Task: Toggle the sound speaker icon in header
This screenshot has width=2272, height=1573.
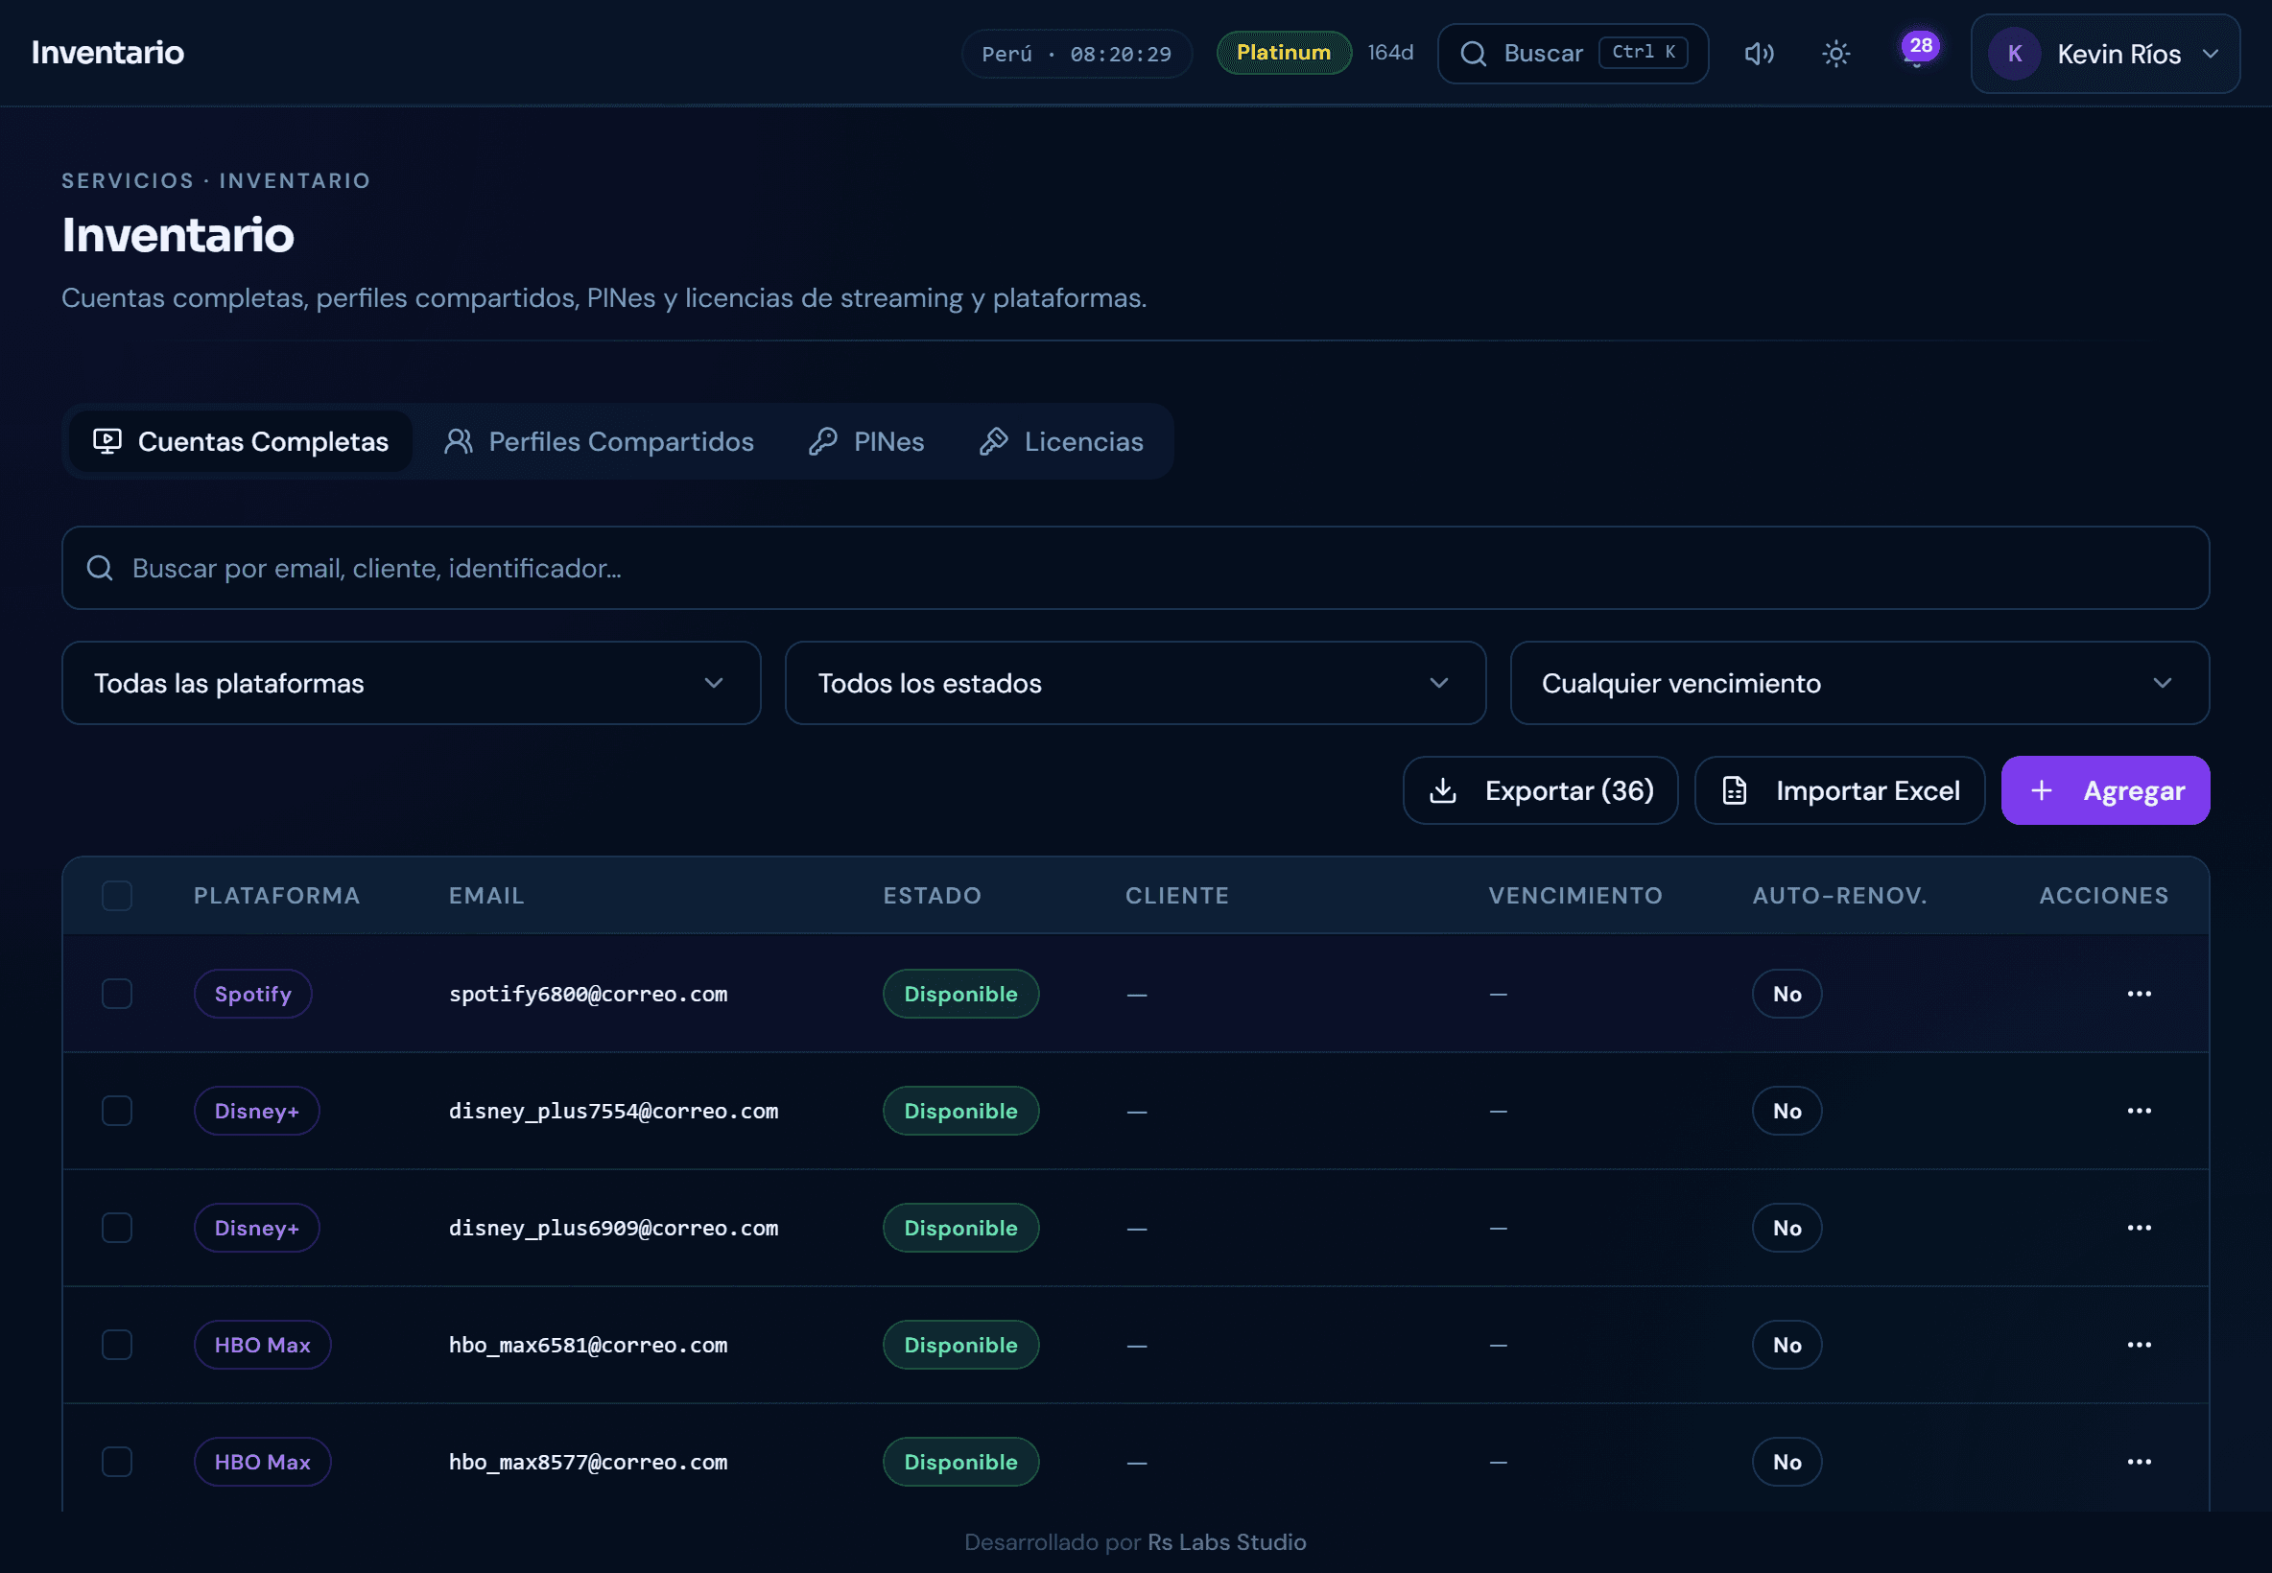Action: (1759, 53)
